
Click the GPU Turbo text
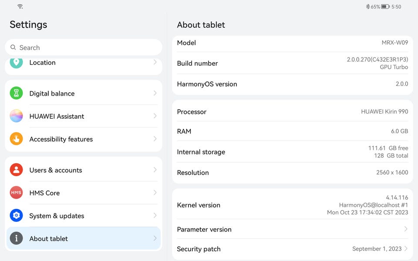click(394, 67)
